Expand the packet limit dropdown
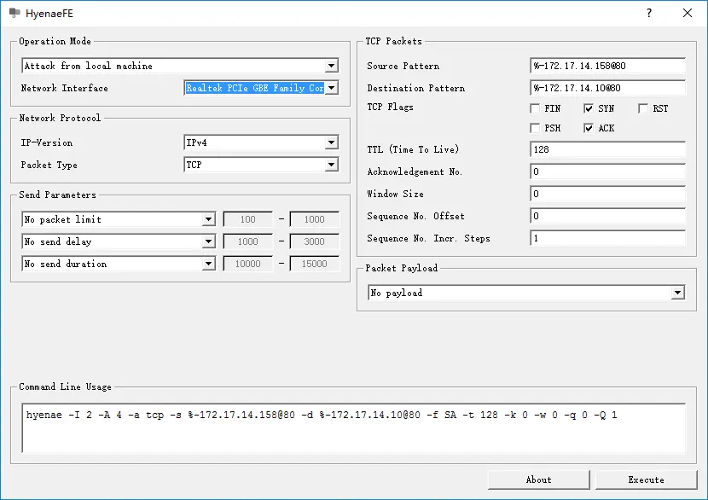 tap(208, 219)
